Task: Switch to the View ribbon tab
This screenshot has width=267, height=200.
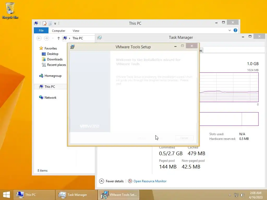Action: click(x=76, y=31)
